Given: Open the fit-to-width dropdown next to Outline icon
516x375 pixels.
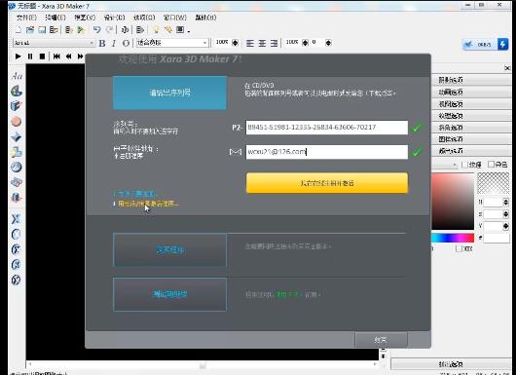Looking at the screenshot, I should tap(204, 43).
